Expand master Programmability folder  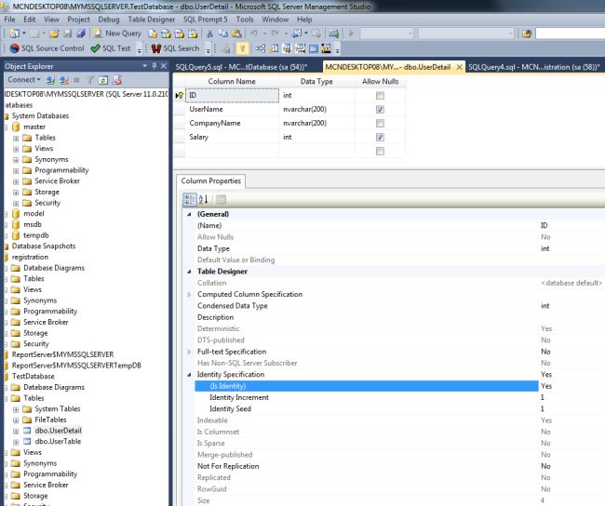pos(16,170)
